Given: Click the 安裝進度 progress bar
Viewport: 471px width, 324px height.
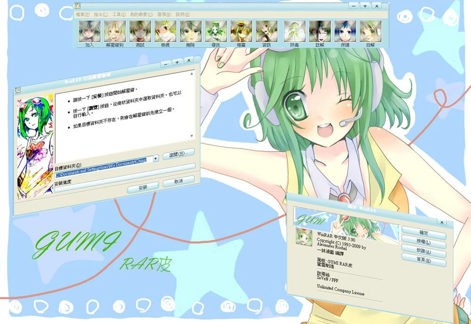Looking at the screenshot, I should 125,177.
